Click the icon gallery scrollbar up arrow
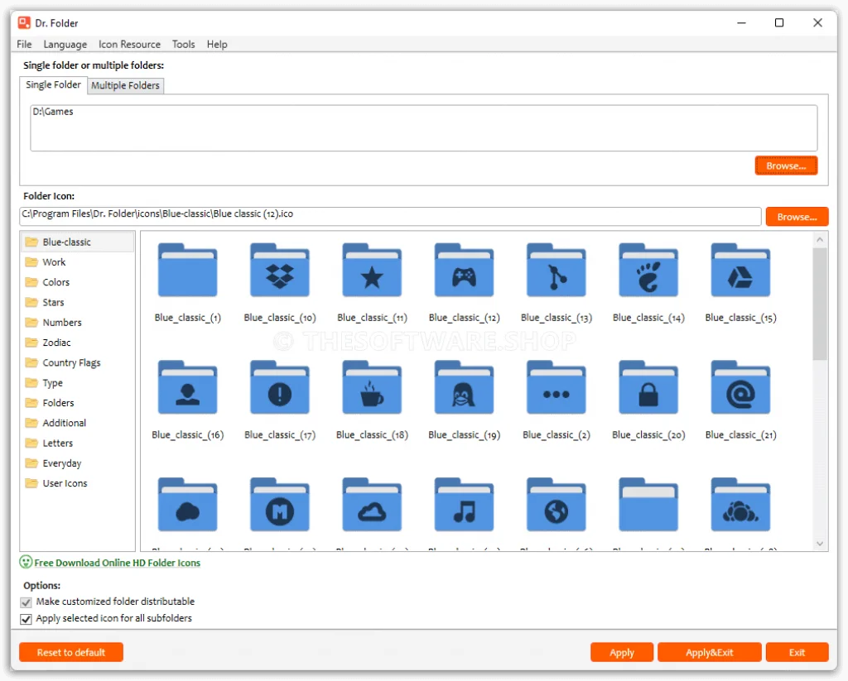This screenshot has height=681, width=848. (x=820, y=239)
